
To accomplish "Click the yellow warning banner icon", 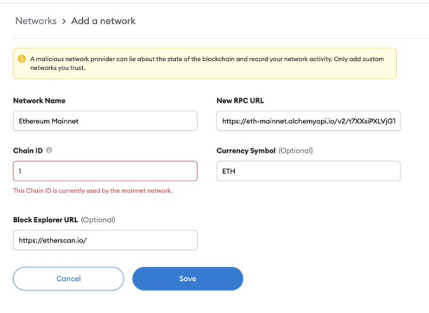I will tap(22, 59).
